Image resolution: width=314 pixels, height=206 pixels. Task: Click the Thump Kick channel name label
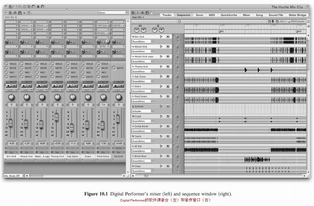(57, 156)
